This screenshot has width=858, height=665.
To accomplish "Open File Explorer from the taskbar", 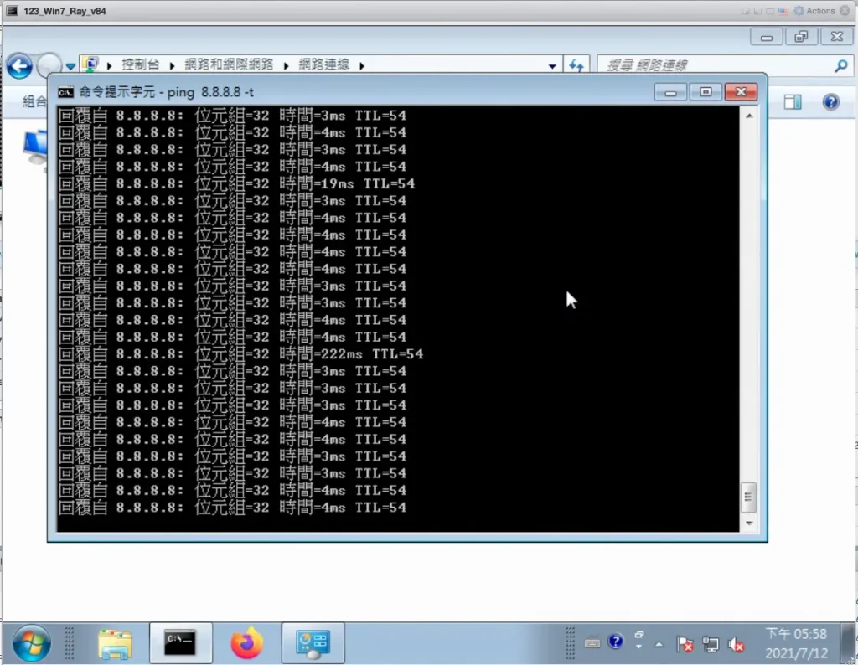I will click(115, 643).
